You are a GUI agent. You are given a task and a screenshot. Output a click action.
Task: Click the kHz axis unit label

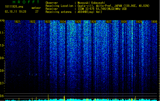coord(2,20)
